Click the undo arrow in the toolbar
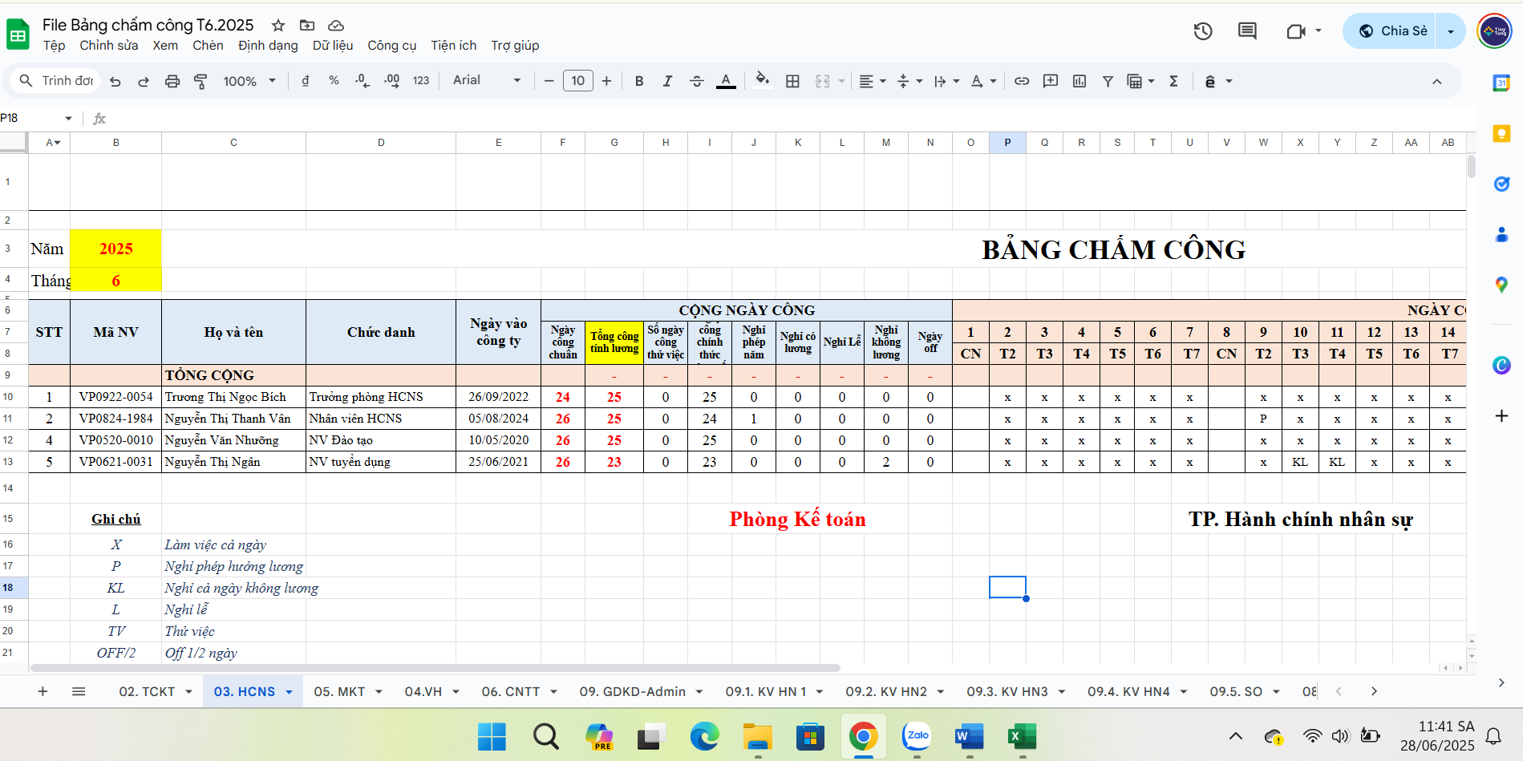Viewport: 1523px width, 761px height. point(115,81)
